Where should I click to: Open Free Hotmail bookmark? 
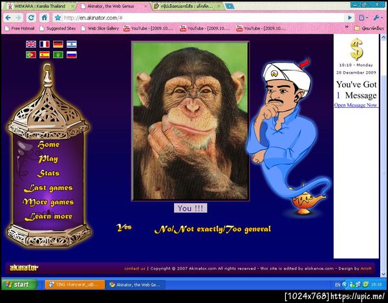tap(20, 28)
